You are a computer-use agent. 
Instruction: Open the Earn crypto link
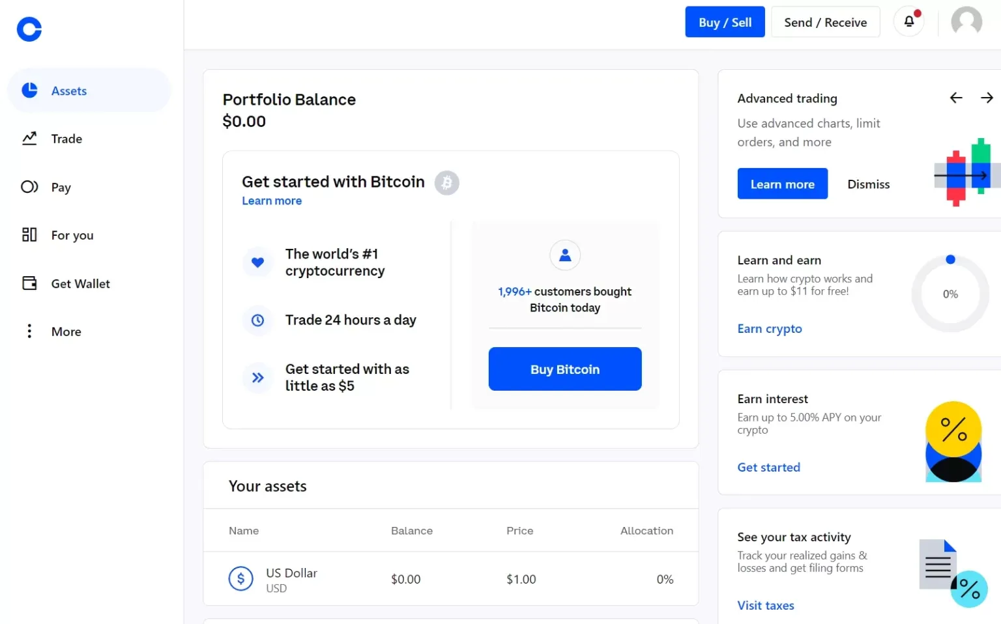[x=770, y=329]
